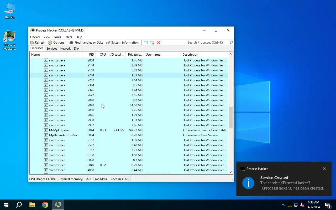Screen dimensions: 336x210
Task: Click the find window toolbar icon
Action: 146,43
